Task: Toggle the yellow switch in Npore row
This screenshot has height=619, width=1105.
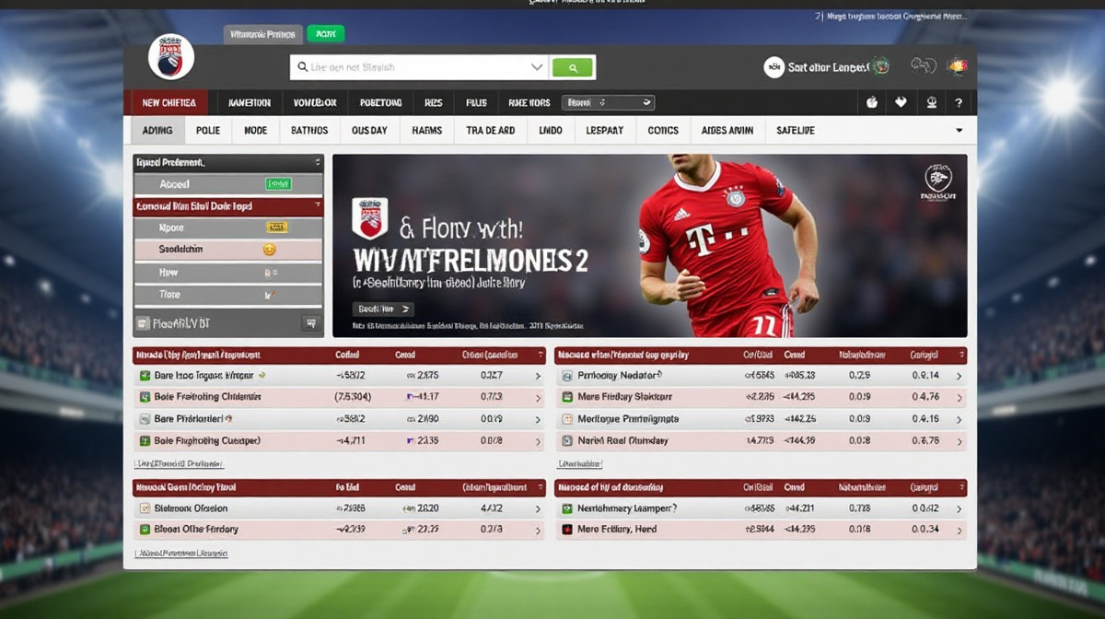Action: (276, 228)
